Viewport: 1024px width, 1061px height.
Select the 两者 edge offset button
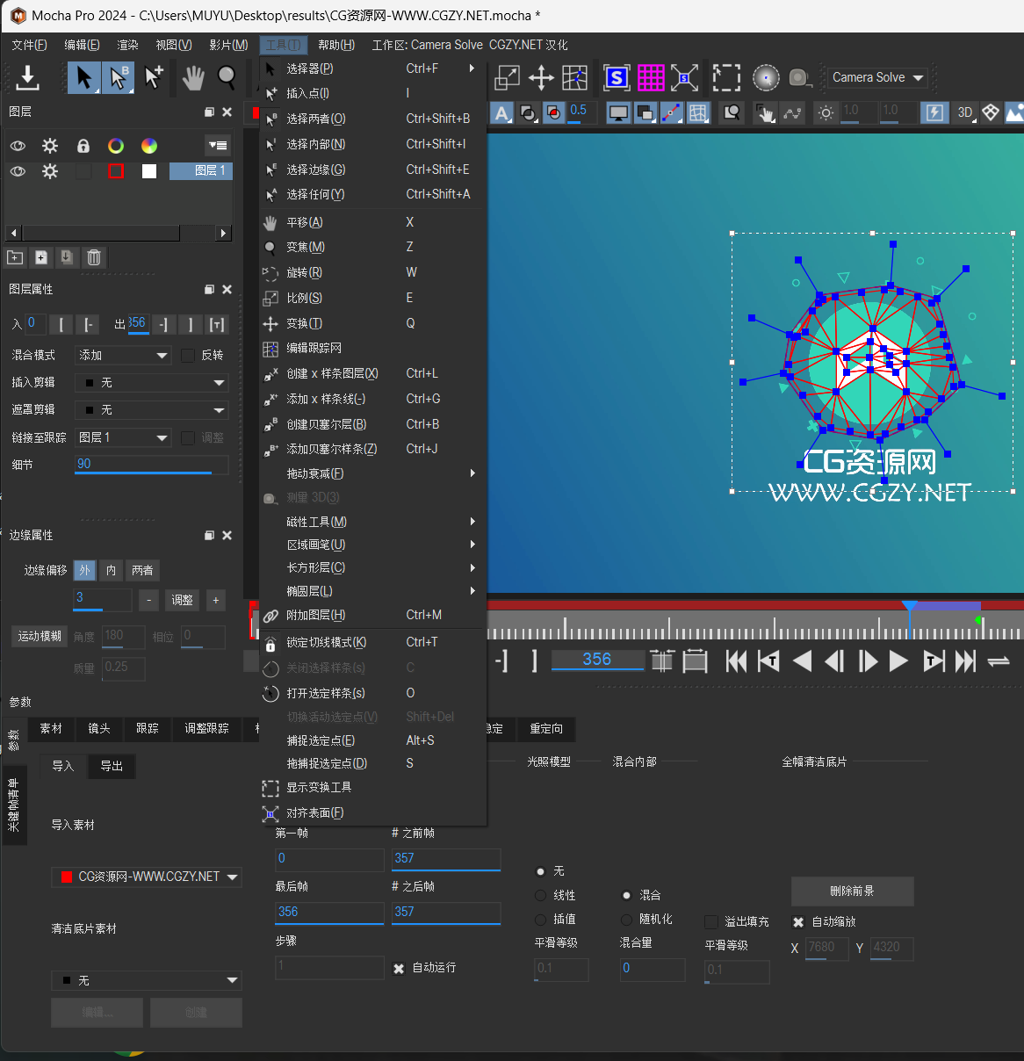[142, 570]
